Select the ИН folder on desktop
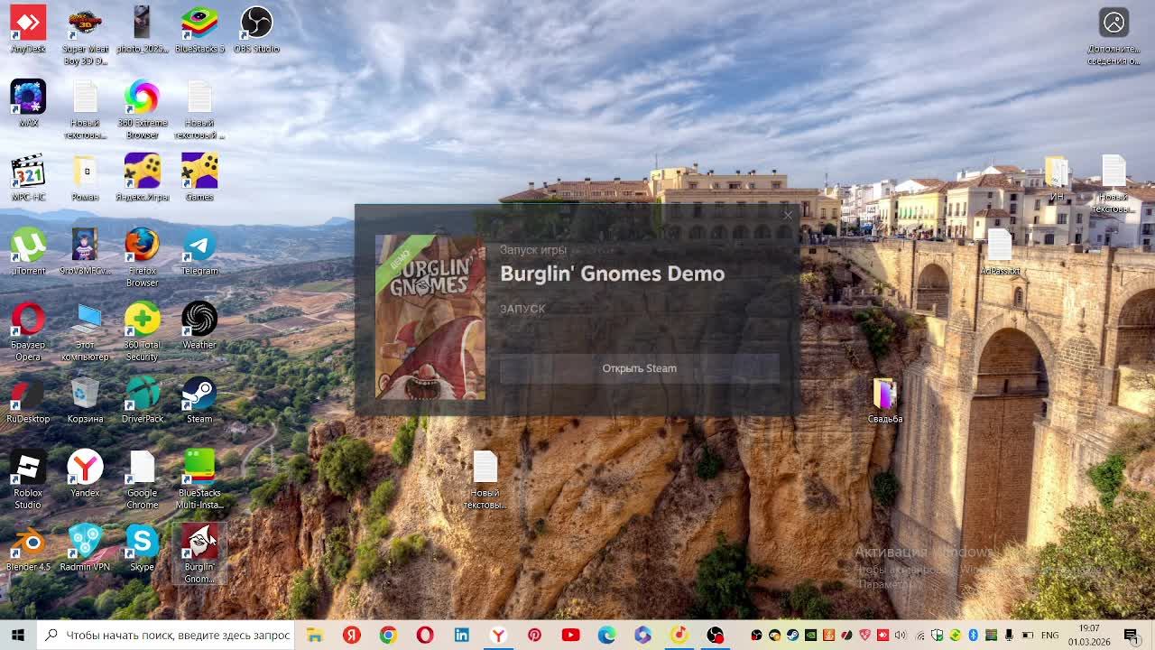The height and width of the screenshot is (650, 1155). click(1057, 178)
